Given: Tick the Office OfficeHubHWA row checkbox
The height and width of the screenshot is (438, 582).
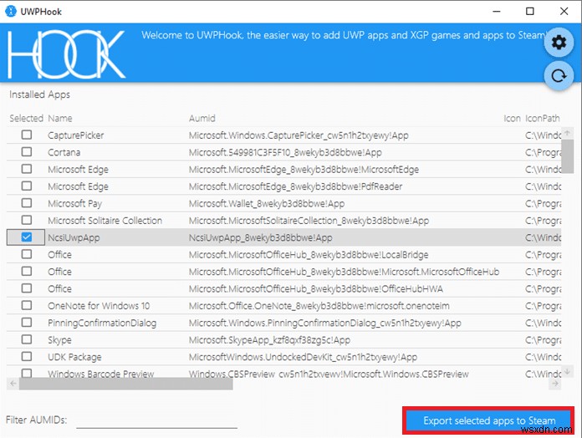Looking at the screenshot, I should (27, 288).
